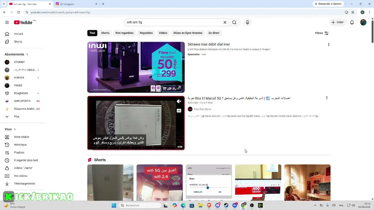This screenshot has width=374, height=210.
Task: Filter results by Regardées chip
Action: 146,33
